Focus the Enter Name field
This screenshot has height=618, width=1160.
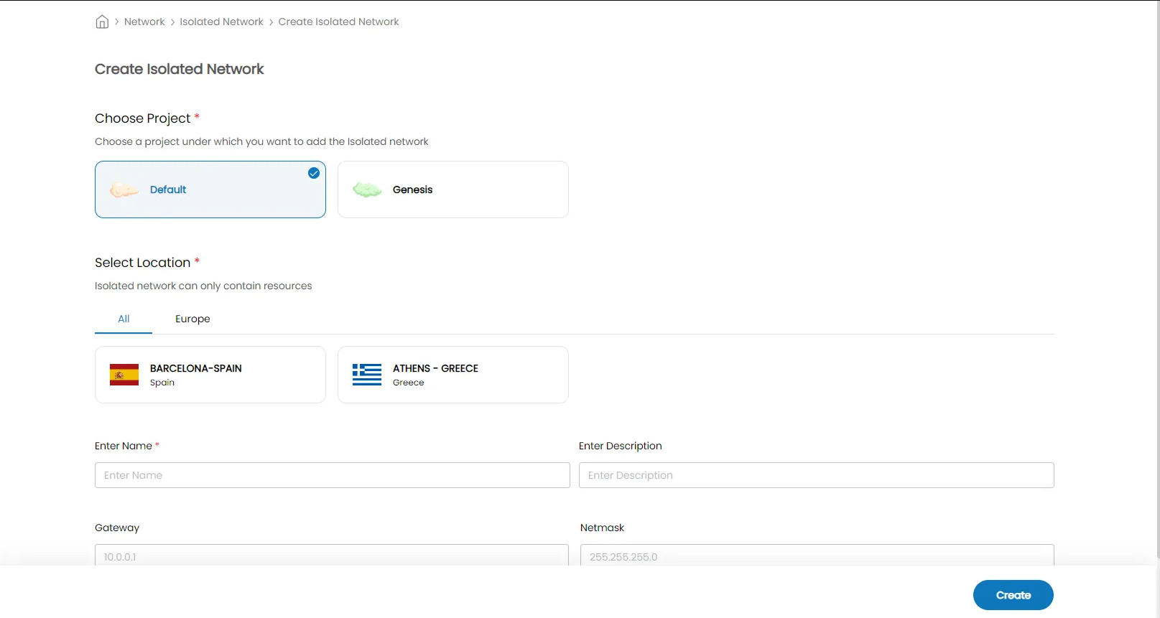332,475
